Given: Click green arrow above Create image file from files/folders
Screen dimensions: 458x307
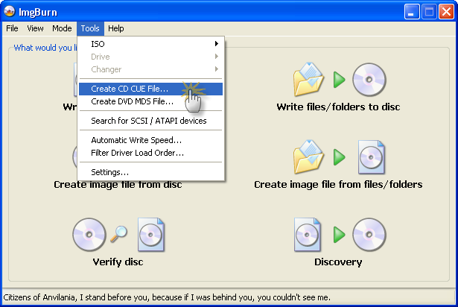Looking at the screenshot, I should click(339, 157).
